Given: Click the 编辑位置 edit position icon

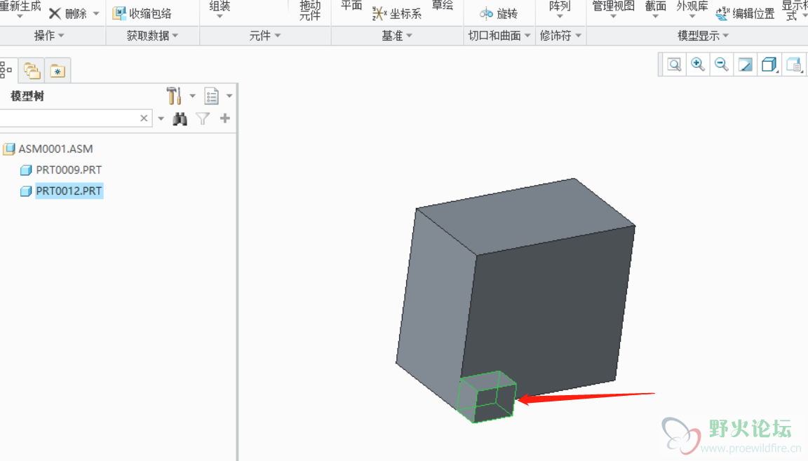Looking at the screenshot, I should coord(722,13).
